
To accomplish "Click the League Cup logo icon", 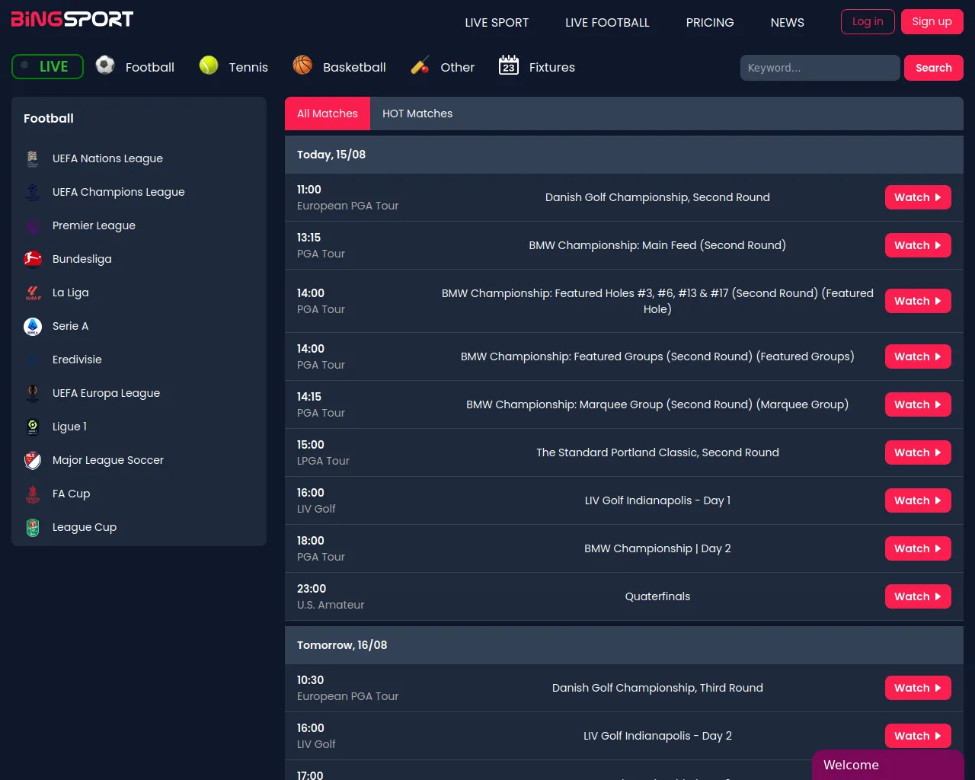I will click(33, 527).
